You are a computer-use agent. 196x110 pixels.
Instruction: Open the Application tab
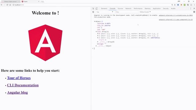157,9
